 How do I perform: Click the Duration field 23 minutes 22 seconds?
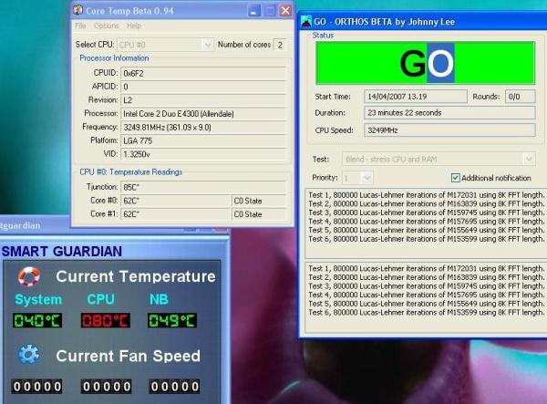(x=449, y=113)
